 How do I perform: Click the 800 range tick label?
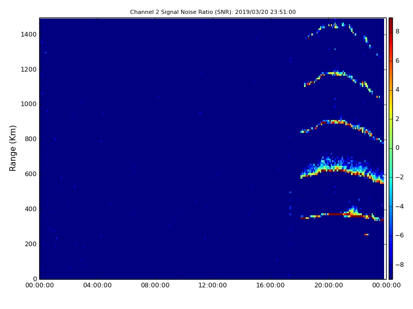click(30, 139)
